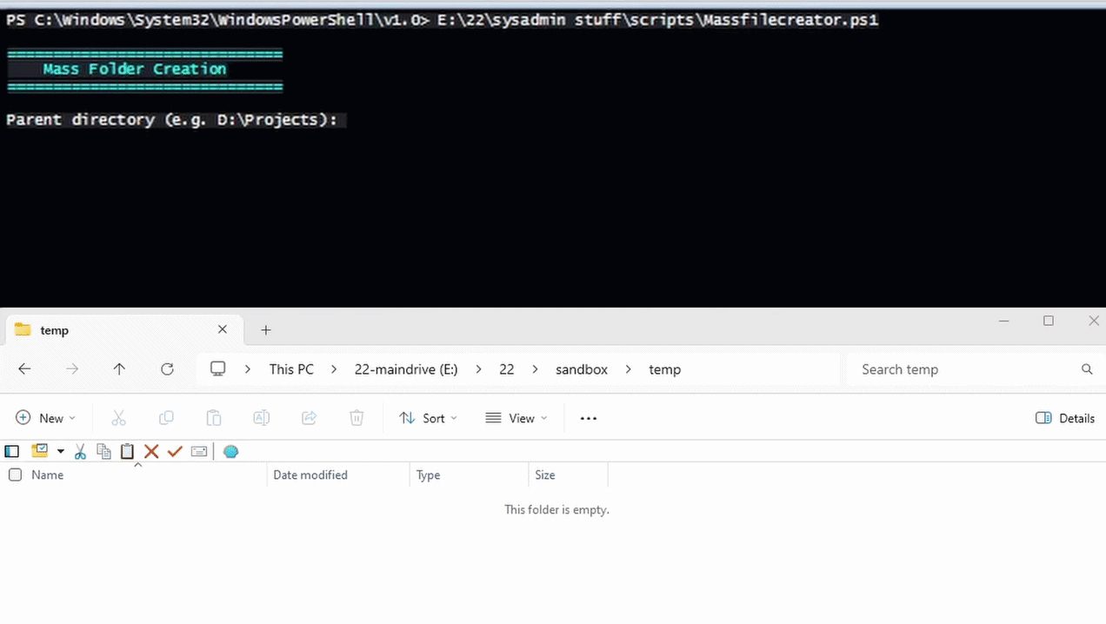Open the See more ellipsis menu
This screenshot has width=1106, height=624.
(x=589, y=418)
